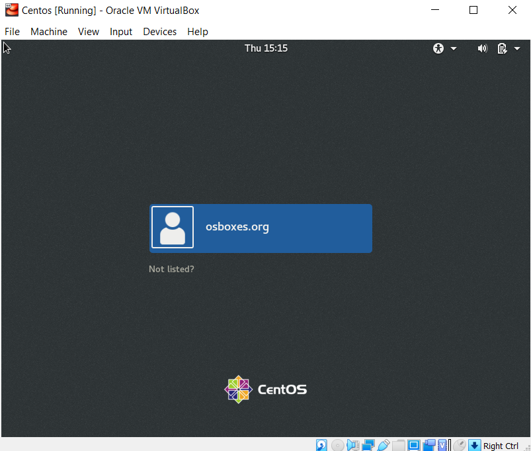Click the 'Not listed?' link

[x=171, y=269]
